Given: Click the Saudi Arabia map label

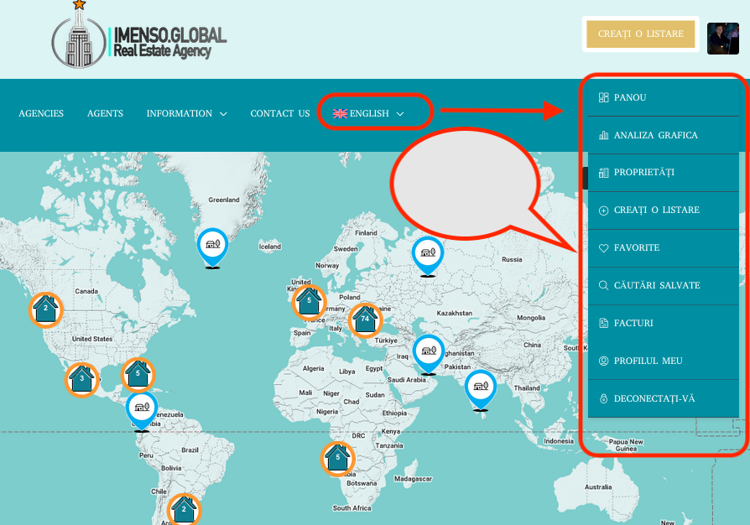Looking at the screenshot, I should click(x=407, y=380).
